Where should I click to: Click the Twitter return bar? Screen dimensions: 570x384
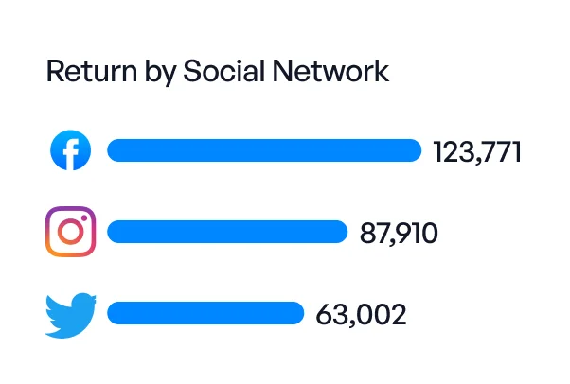205,313
